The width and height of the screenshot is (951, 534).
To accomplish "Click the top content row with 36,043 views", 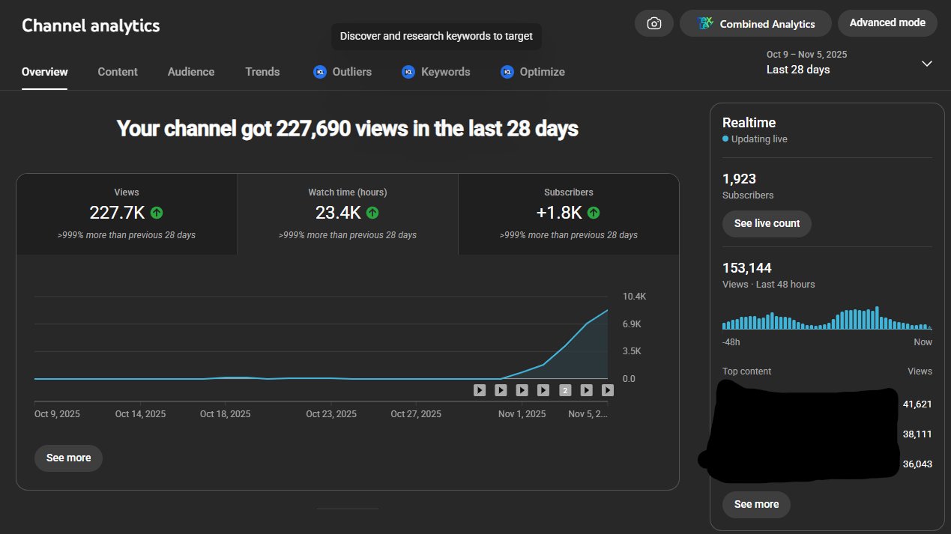I will [x=827, y=464].
